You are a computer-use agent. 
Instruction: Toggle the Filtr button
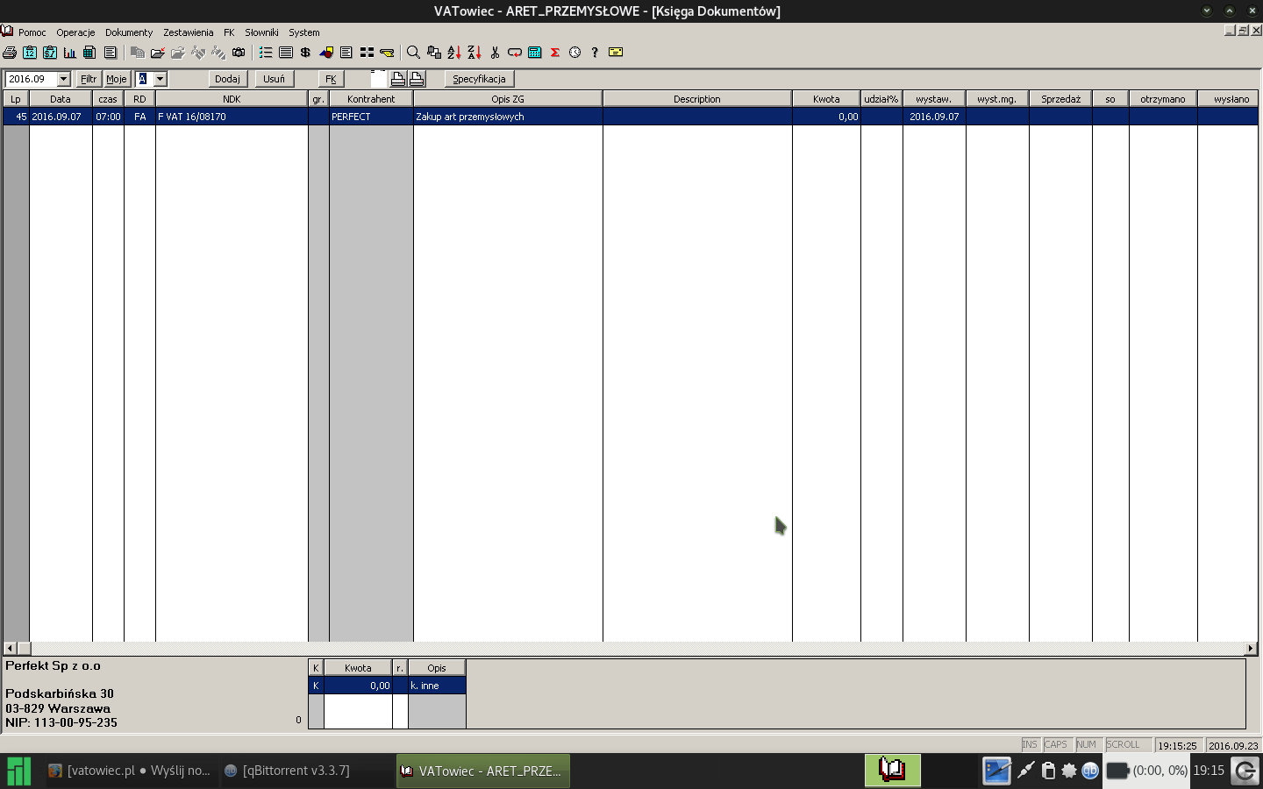[89, 79]
